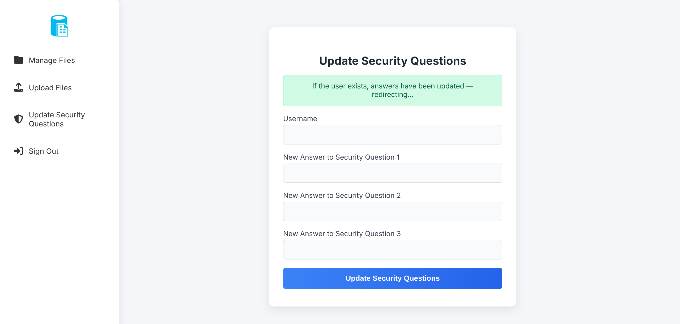This screenshot has height=324, width=680.
Task: Click the Security Question 3 label text
Action: coord(342,234)
